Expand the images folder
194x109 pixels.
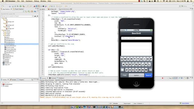pos(4,34)
